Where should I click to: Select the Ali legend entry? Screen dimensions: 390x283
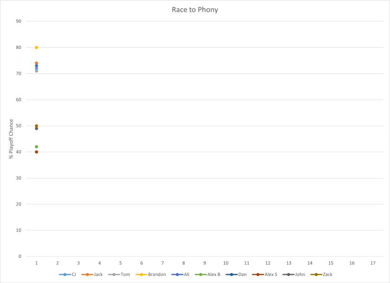point(183,274)
